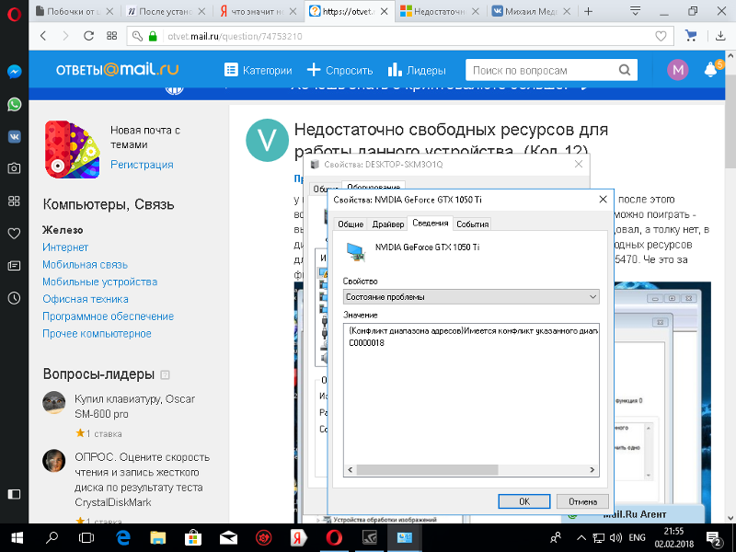Screen dimensions: 736x552
Task: Click the 'Новая почта с темами' promo image
Action: click(73, 149)
